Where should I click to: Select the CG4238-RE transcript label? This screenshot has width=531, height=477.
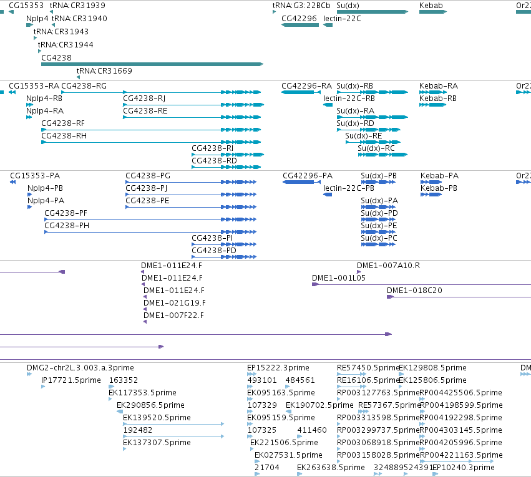coord(145,111)
